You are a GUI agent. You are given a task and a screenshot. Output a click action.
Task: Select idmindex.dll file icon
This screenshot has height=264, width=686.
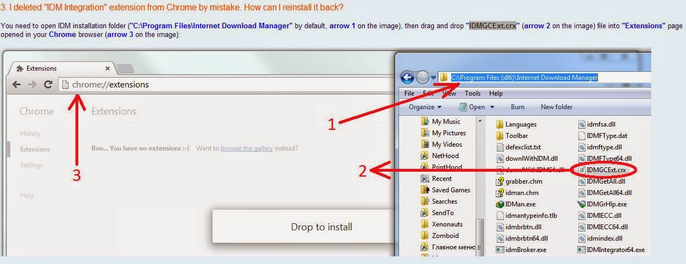[582, 238]
